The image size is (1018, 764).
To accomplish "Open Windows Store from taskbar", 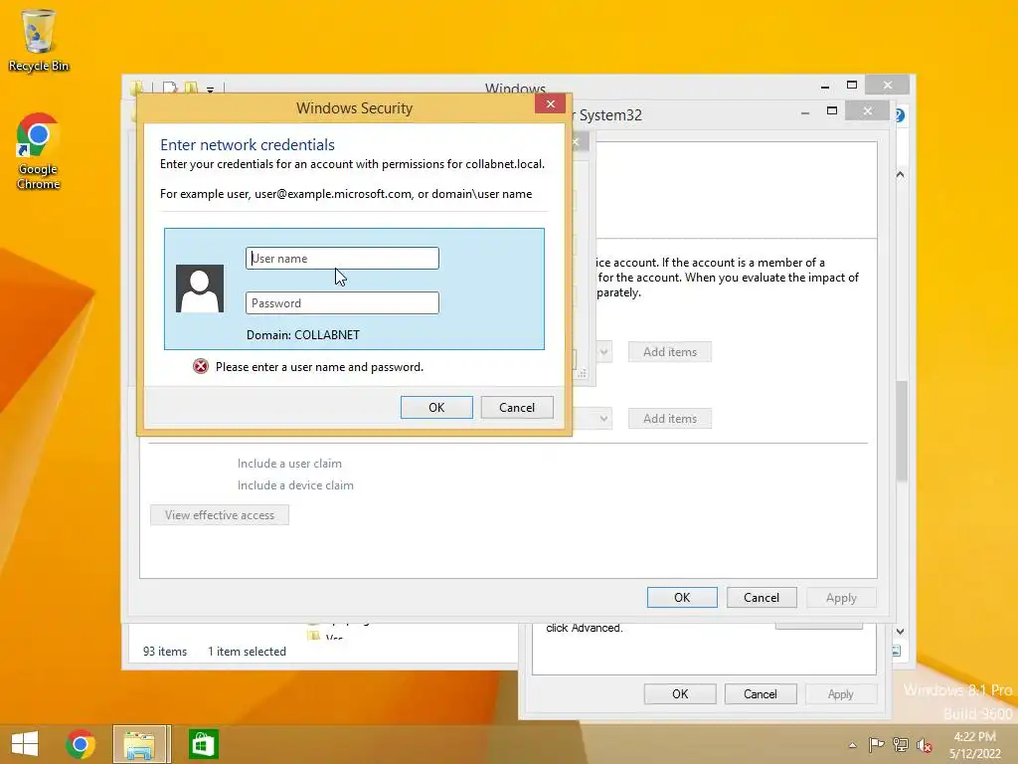I will pos(203,744).
